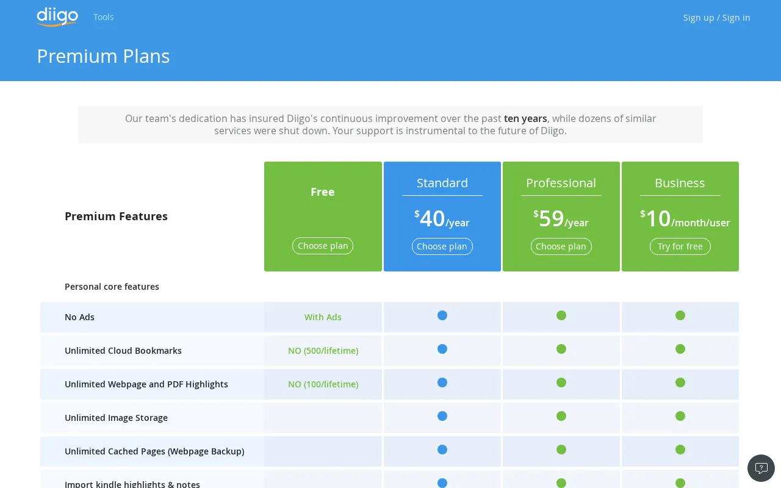Choose the Standard $40/year plan
This screenshot has height=488, width=781.
(442, 246)
